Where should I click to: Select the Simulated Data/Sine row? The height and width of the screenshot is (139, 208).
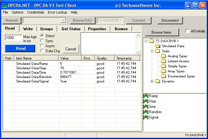coord(72,72)
